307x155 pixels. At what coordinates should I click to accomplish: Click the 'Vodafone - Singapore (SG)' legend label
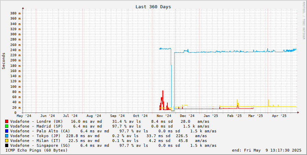(40, 145)
